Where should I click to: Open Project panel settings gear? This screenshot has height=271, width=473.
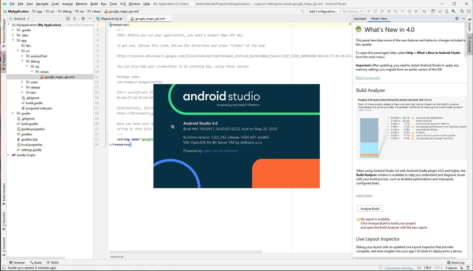click(x=83, y=18)
